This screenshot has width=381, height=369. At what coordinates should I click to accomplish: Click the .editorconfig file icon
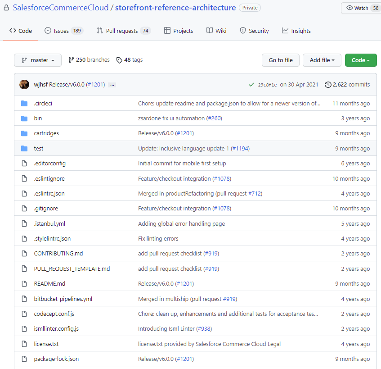[24, 163]
